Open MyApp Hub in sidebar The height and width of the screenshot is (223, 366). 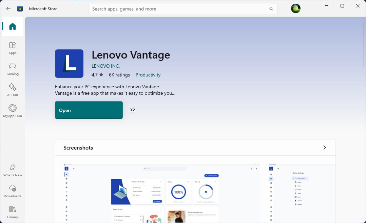point(12,111)
